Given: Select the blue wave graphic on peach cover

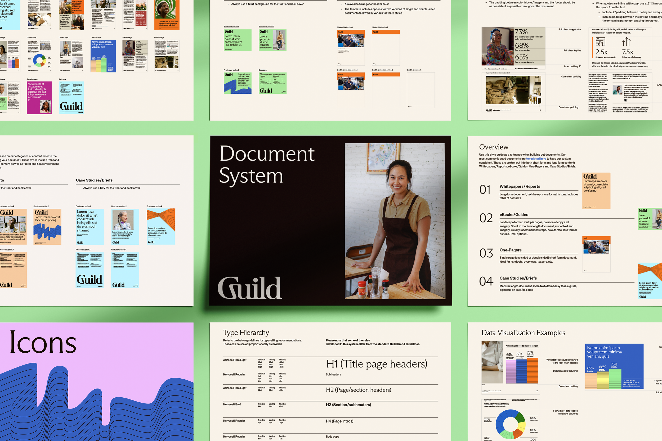Looking at the screenshot, I should pyautogui.click(x=47, y=232).
